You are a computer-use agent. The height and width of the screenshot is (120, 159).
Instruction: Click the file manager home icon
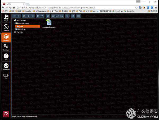(x=24, y=16)
